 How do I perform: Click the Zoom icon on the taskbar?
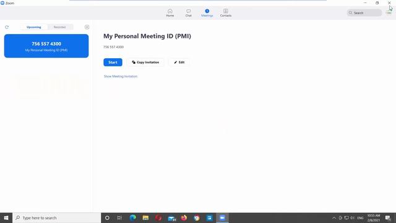click(x=222, y=217)
